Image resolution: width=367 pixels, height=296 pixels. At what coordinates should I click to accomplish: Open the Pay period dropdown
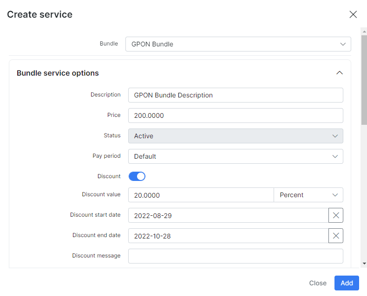pos(236,156)
